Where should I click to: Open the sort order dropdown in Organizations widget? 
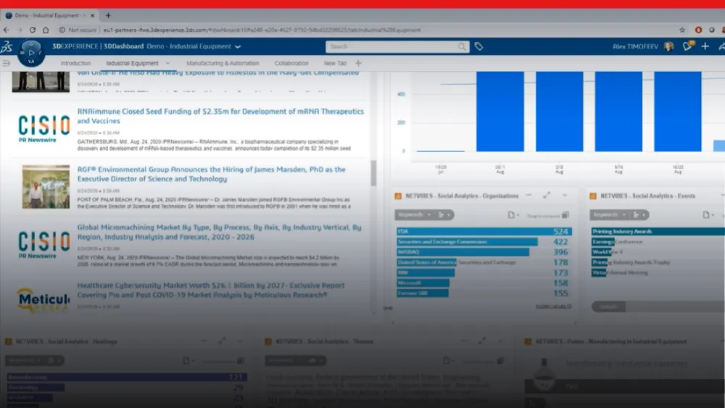pyautogui.click(x=444, y=215)
